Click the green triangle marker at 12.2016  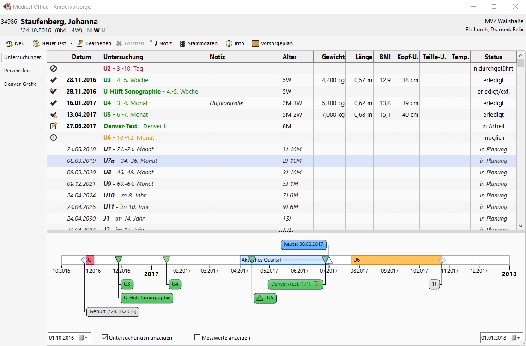point(118,260)
